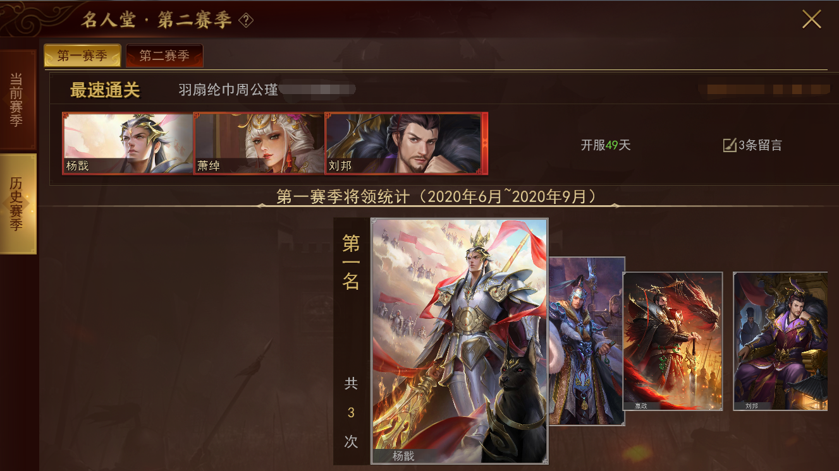
Task: Open the help question-mark icon beside title
Action: (x=246, y=21)
